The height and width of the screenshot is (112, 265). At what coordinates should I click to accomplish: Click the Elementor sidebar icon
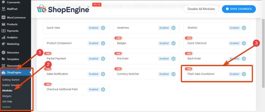(3, 52)
